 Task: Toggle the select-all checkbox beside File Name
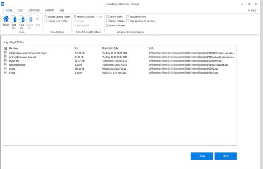pos(5,48)
